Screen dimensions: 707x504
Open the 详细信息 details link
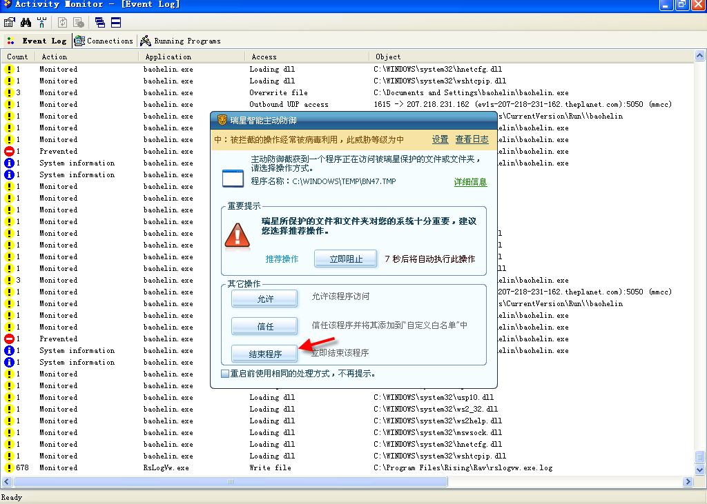(470, 182)
